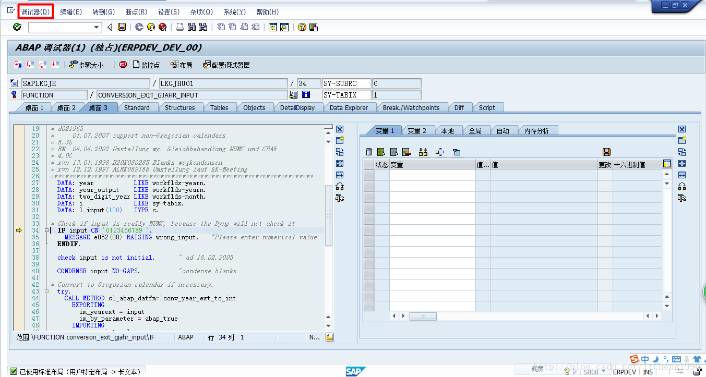Click the save icon above variable table

(606, 152)
